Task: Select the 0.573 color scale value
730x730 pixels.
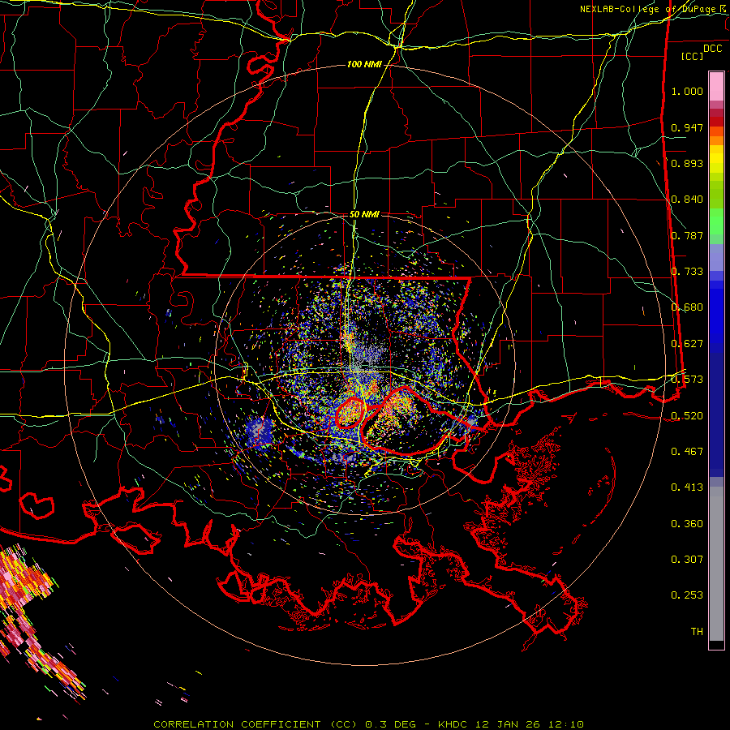Action: pos(687,380)
